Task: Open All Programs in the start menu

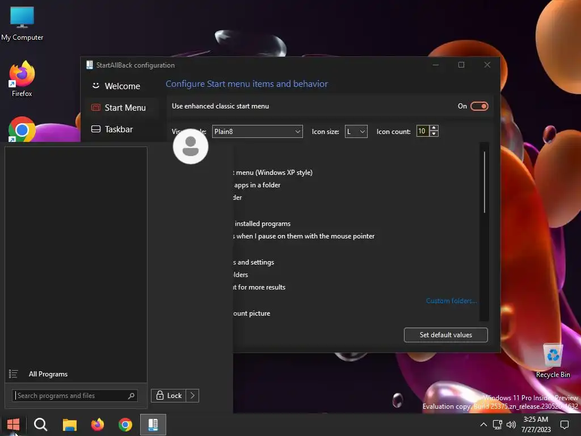Action: tap(48, 374)
